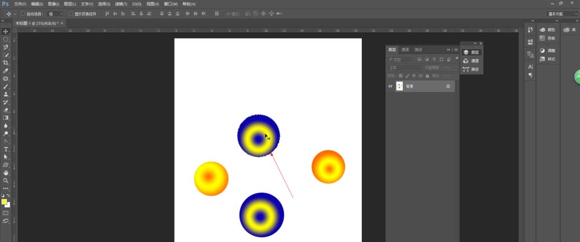Screen dimensions: 580x242
Task: Enable the 自动选择 (Auto-Select) checkbox
Action: (x=23, y=13)
